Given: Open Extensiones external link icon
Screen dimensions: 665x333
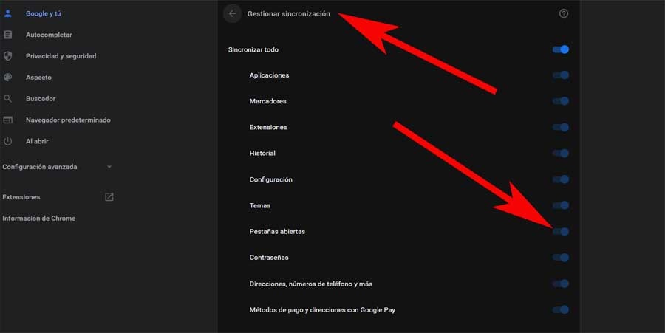Looking at the screenshot, I should click(109, 197).
